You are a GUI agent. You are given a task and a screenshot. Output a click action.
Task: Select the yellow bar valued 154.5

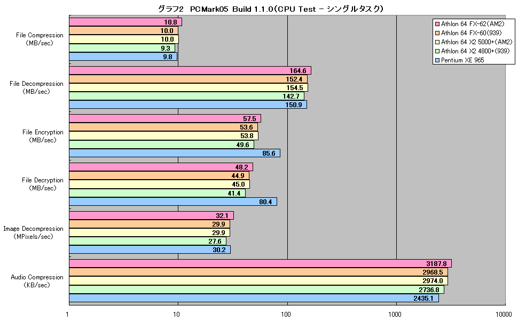189,88
